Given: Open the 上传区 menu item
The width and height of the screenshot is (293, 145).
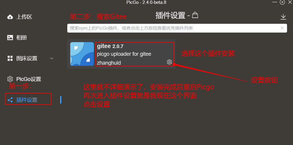Looking at the screenshot, I should click(24, 17).
